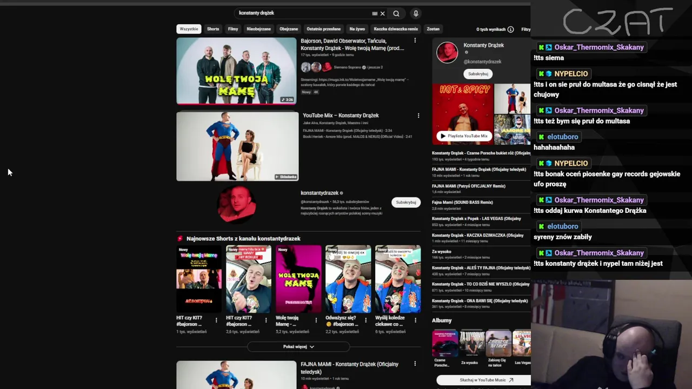Viewport: 692px width, 389px height.
Task: Open 'FAJNA MAMI - Konstanty Drążek' bottom result title
Action: (x=349, y=368)
